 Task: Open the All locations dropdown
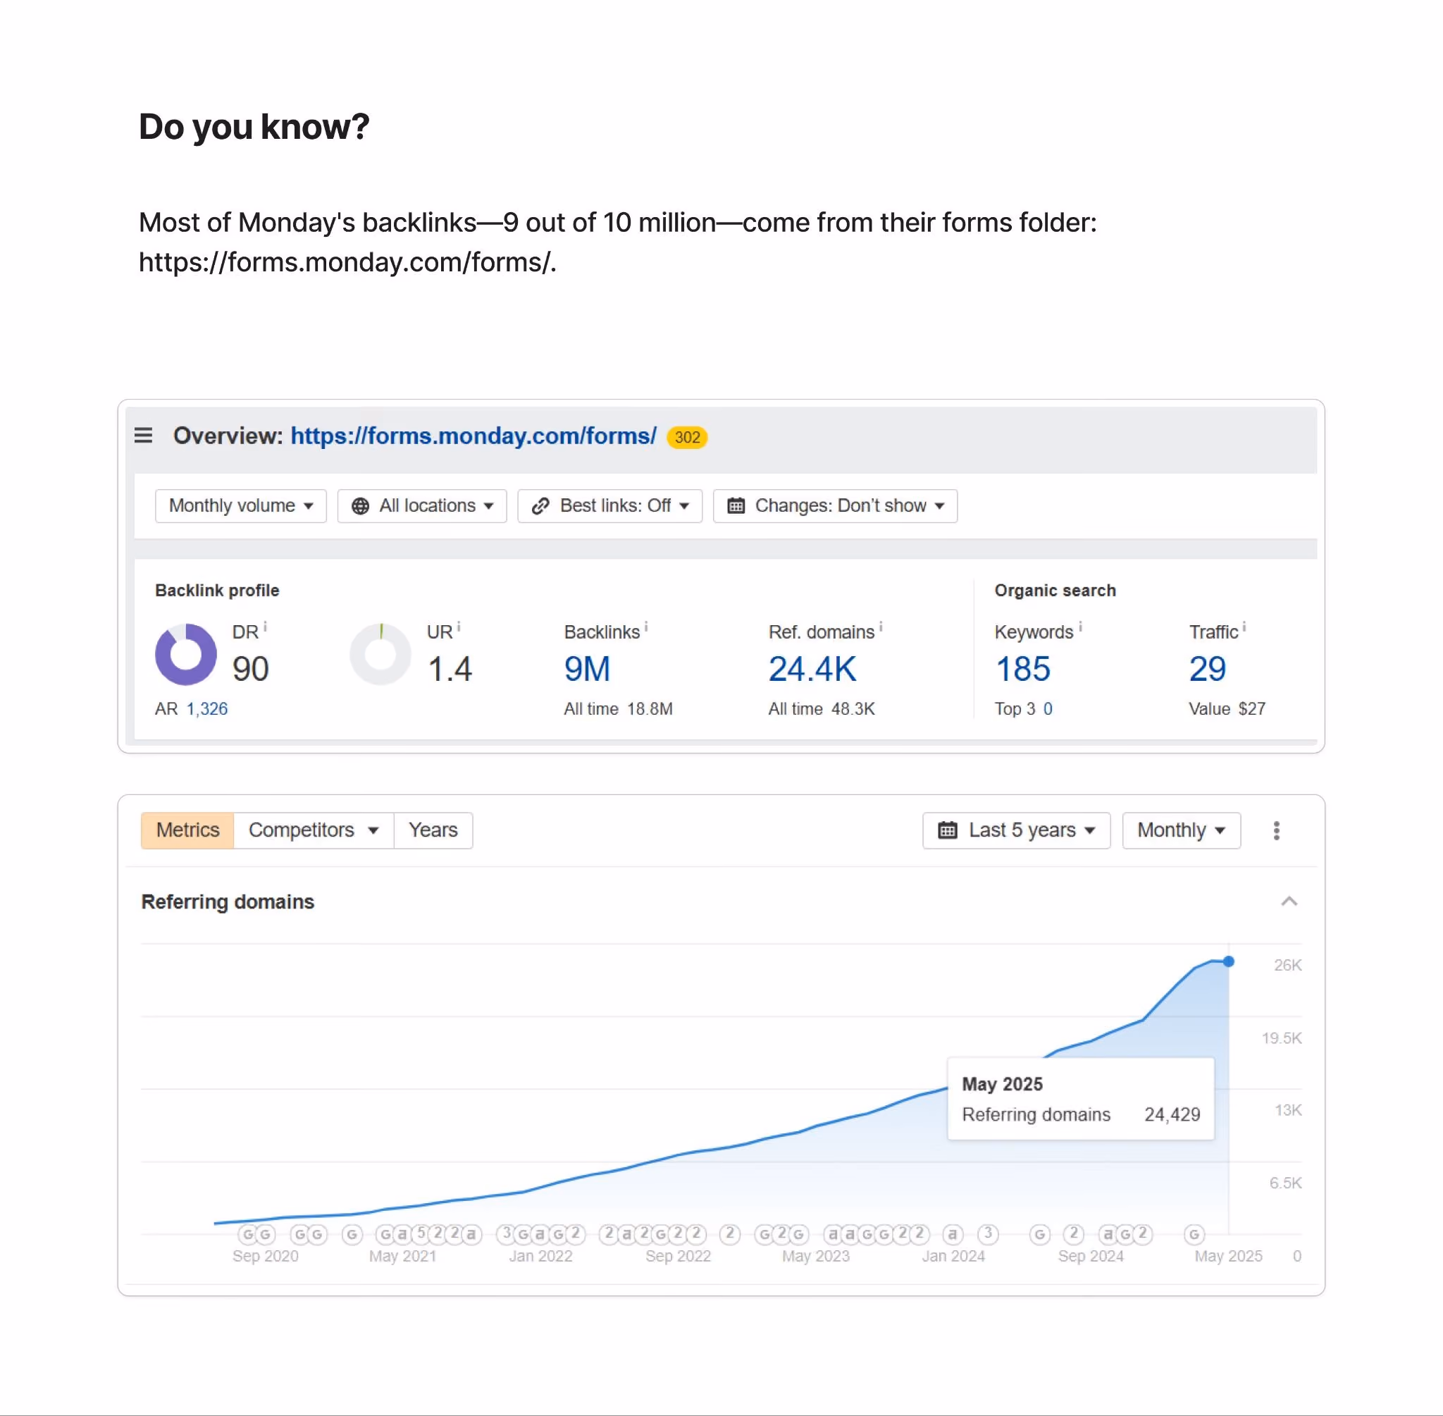(422, 506)
